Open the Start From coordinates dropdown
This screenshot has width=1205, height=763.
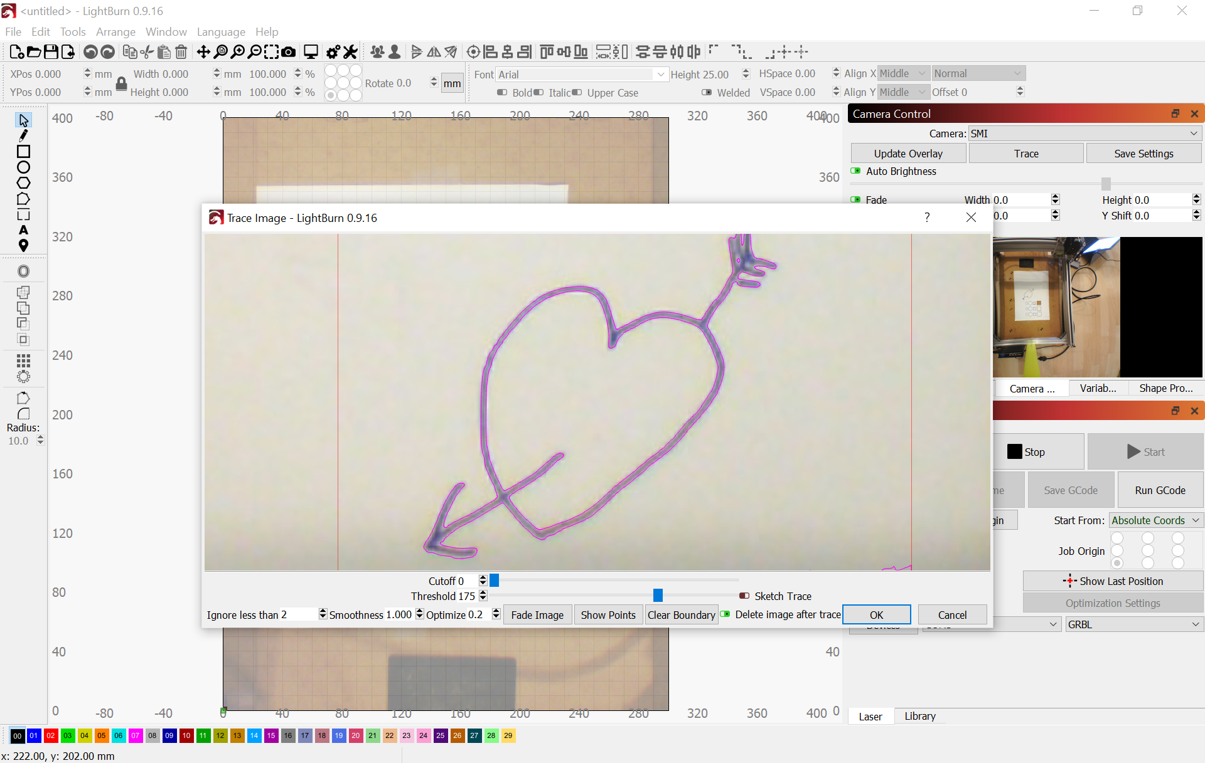[x=1155, y=520]
